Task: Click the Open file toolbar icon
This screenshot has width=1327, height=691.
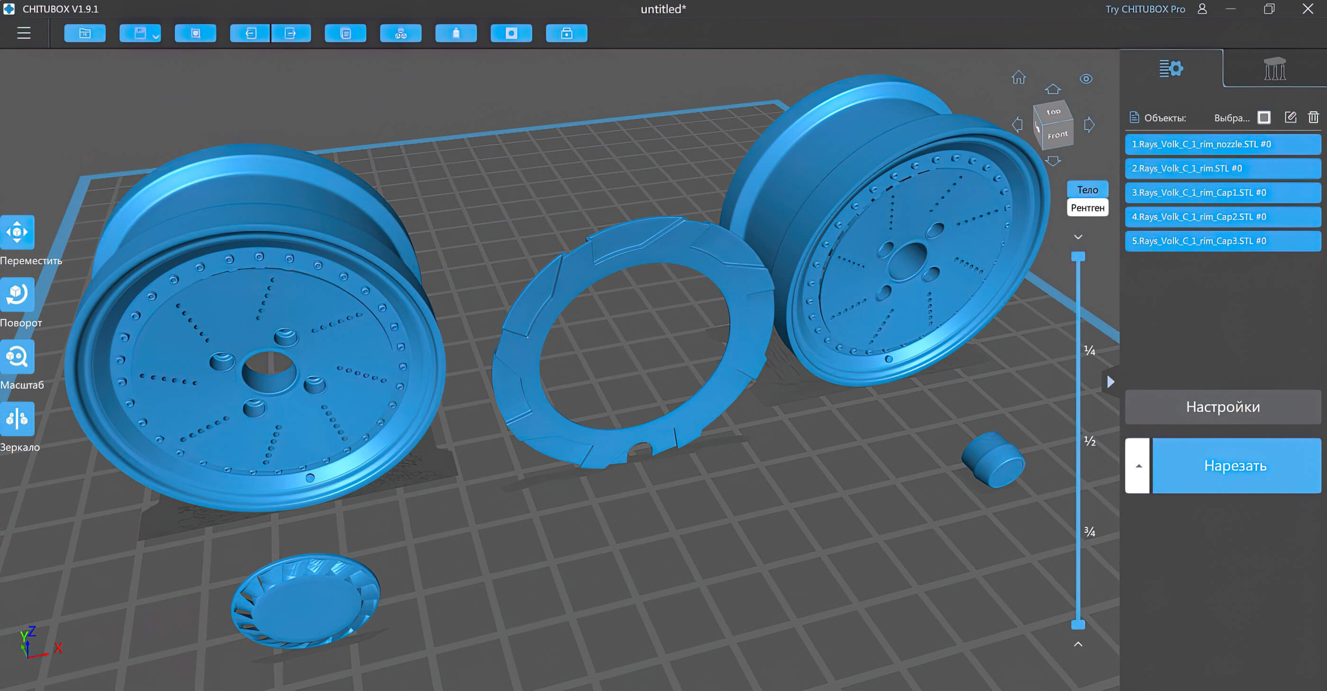Action: (85, 34)
